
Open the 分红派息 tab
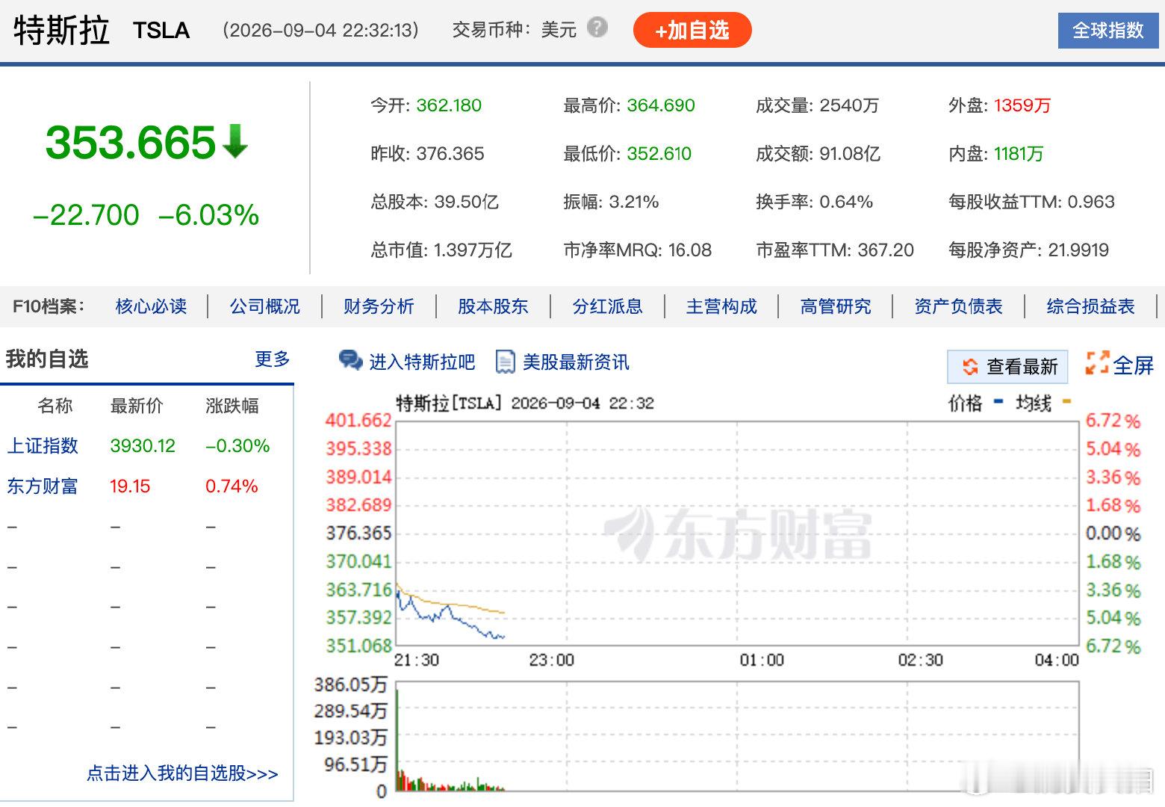pos(607,306)
